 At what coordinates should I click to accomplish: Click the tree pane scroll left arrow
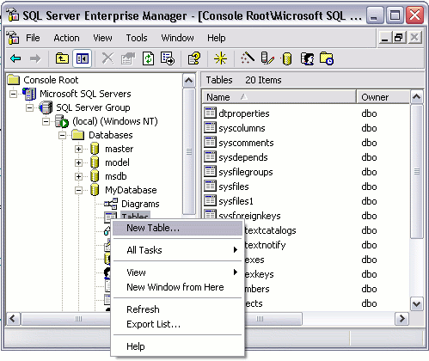13,318
